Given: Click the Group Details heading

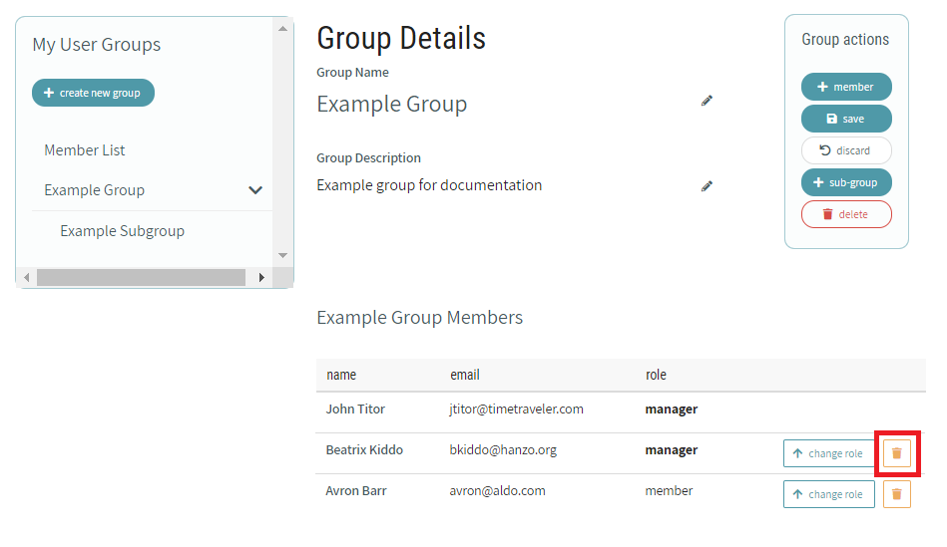Looking at the screenshot, I should click(x=401, y=38).
